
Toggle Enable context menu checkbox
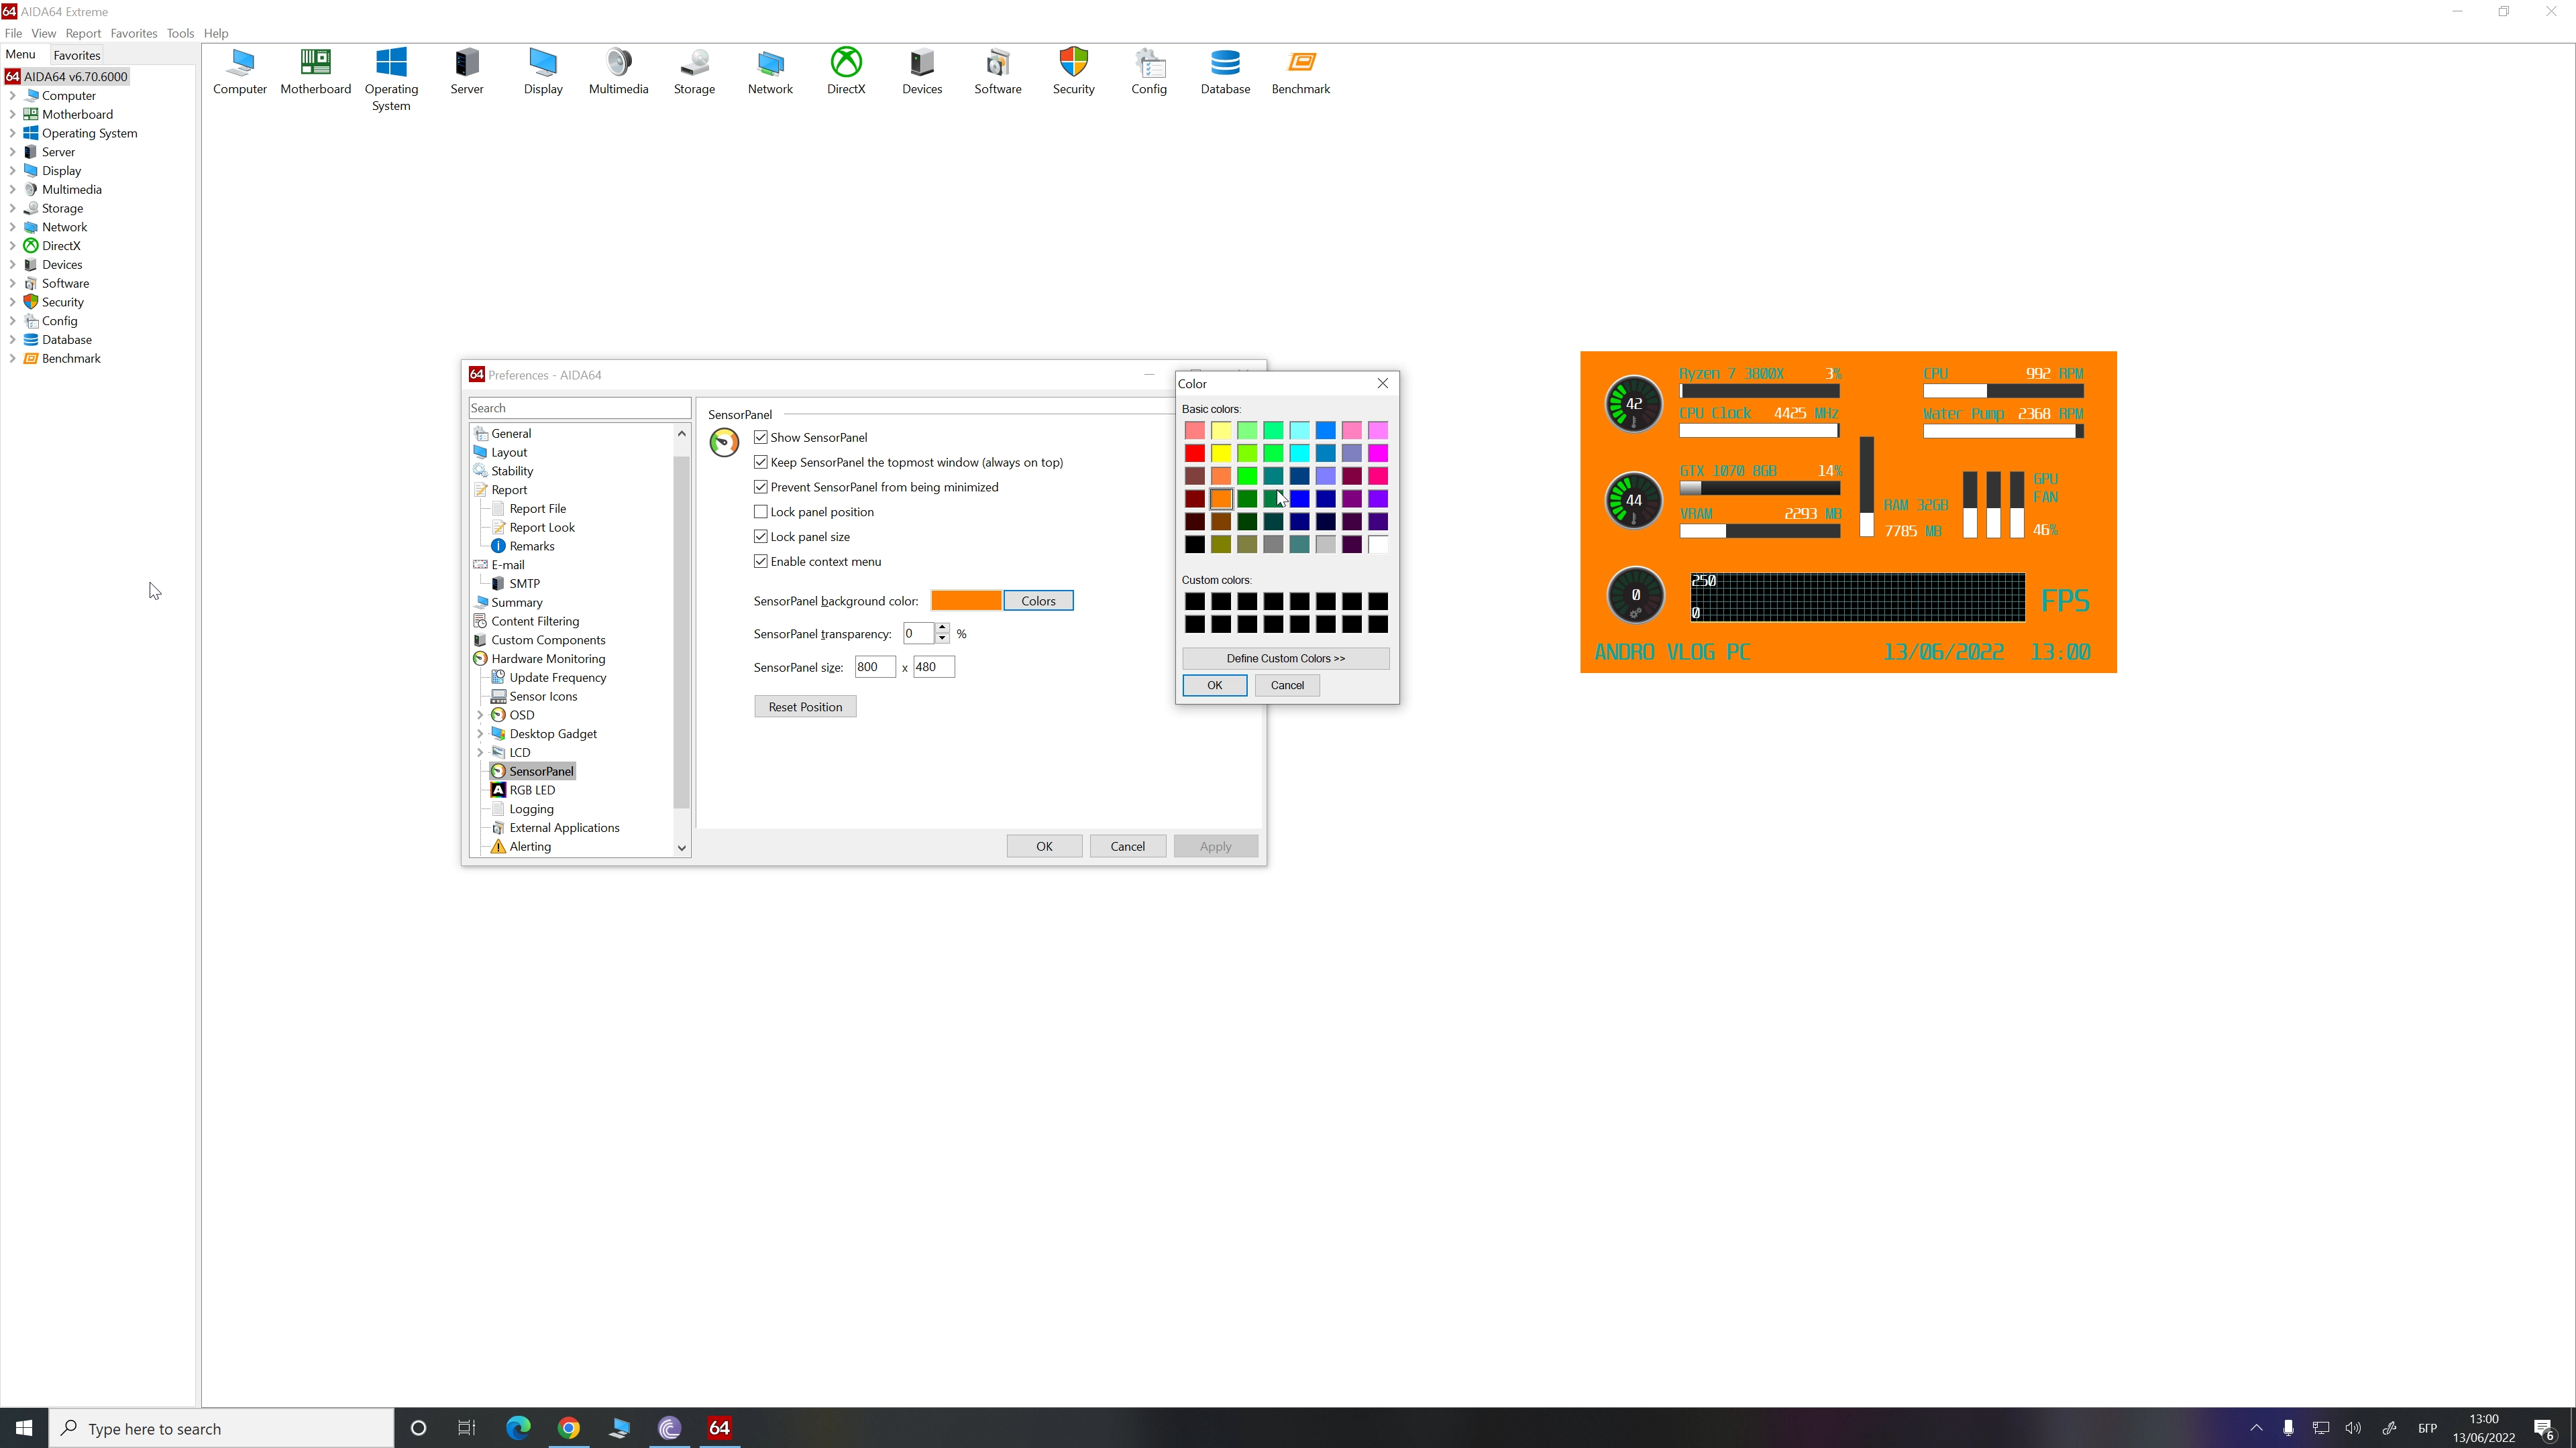tap(761, 562)
